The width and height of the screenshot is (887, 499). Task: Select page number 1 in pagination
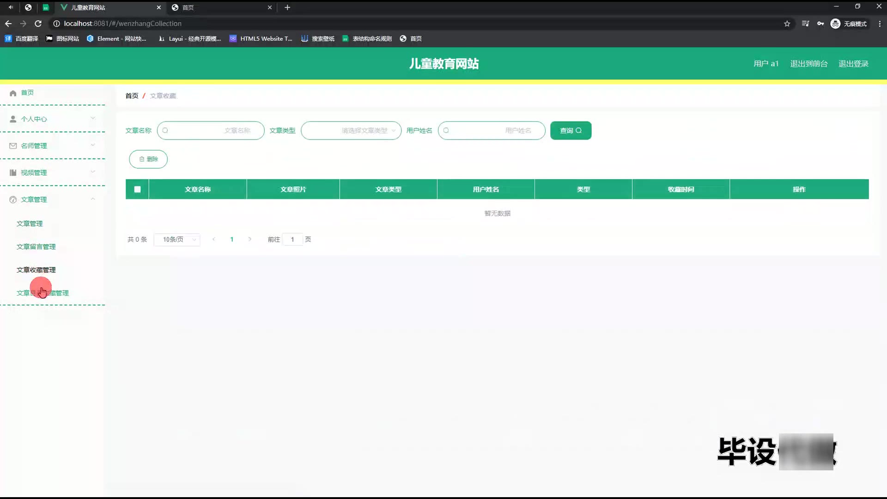232,239
